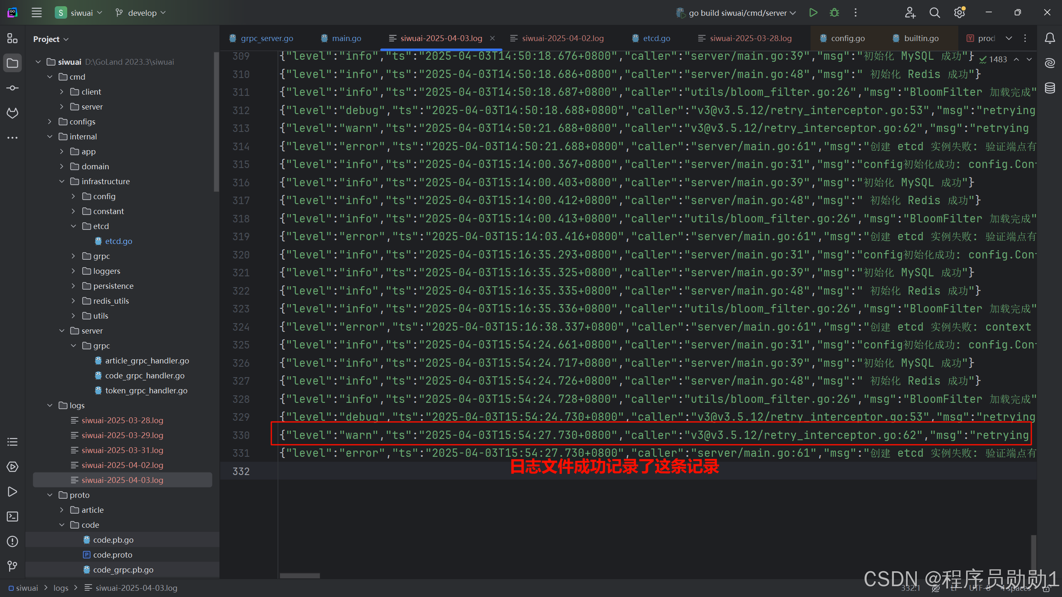Image resolution: width=1062 pixels, height=597 pixels.
Task: Toggle the main hamburger menu
Action: [37, 13]
